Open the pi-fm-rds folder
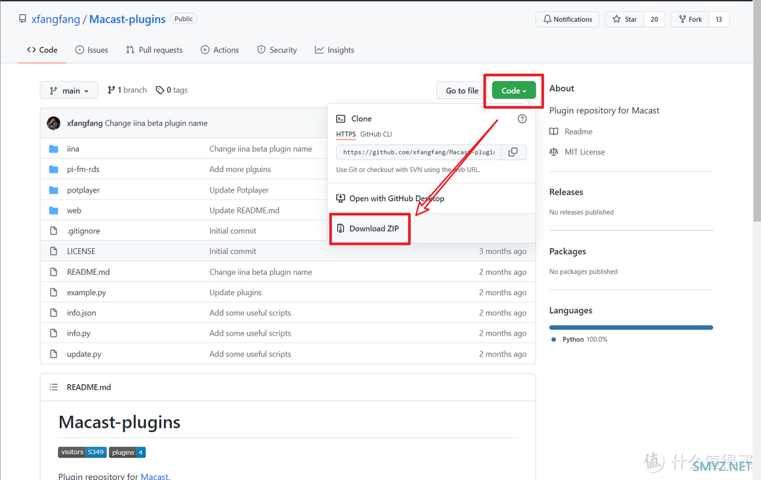761x480 pixels. coord(83,169)
